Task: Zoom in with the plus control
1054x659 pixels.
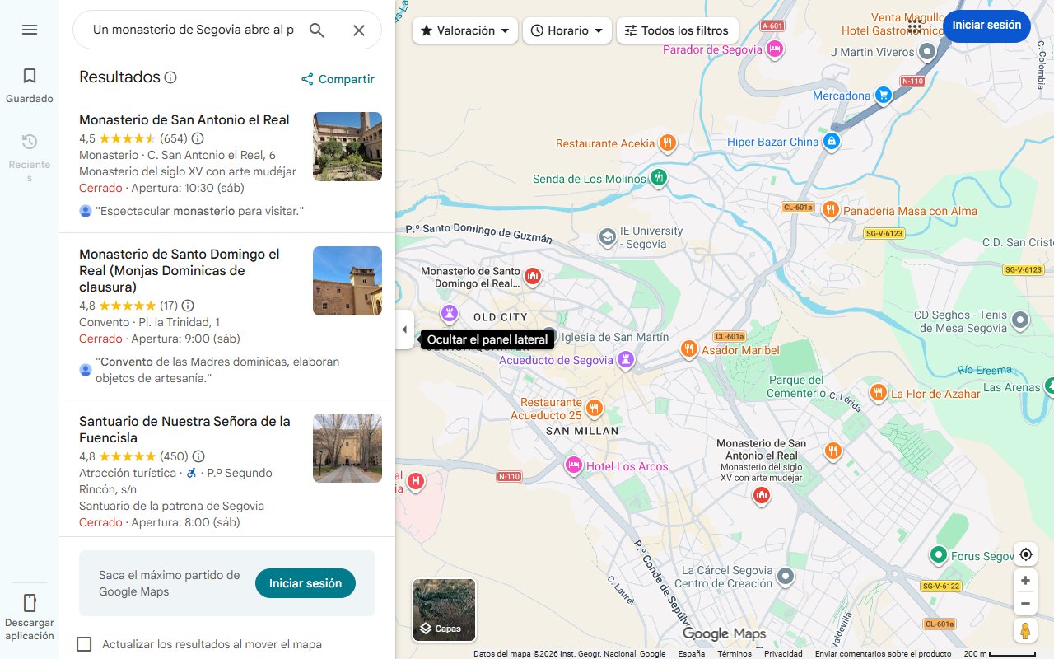Action: tap(1025, 580)
